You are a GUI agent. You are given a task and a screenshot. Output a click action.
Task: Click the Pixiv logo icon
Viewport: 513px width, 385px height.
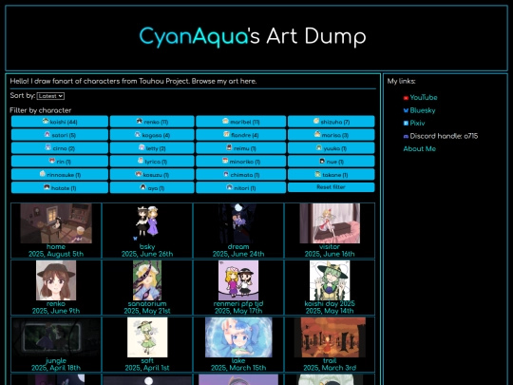(x=406, y=124)
